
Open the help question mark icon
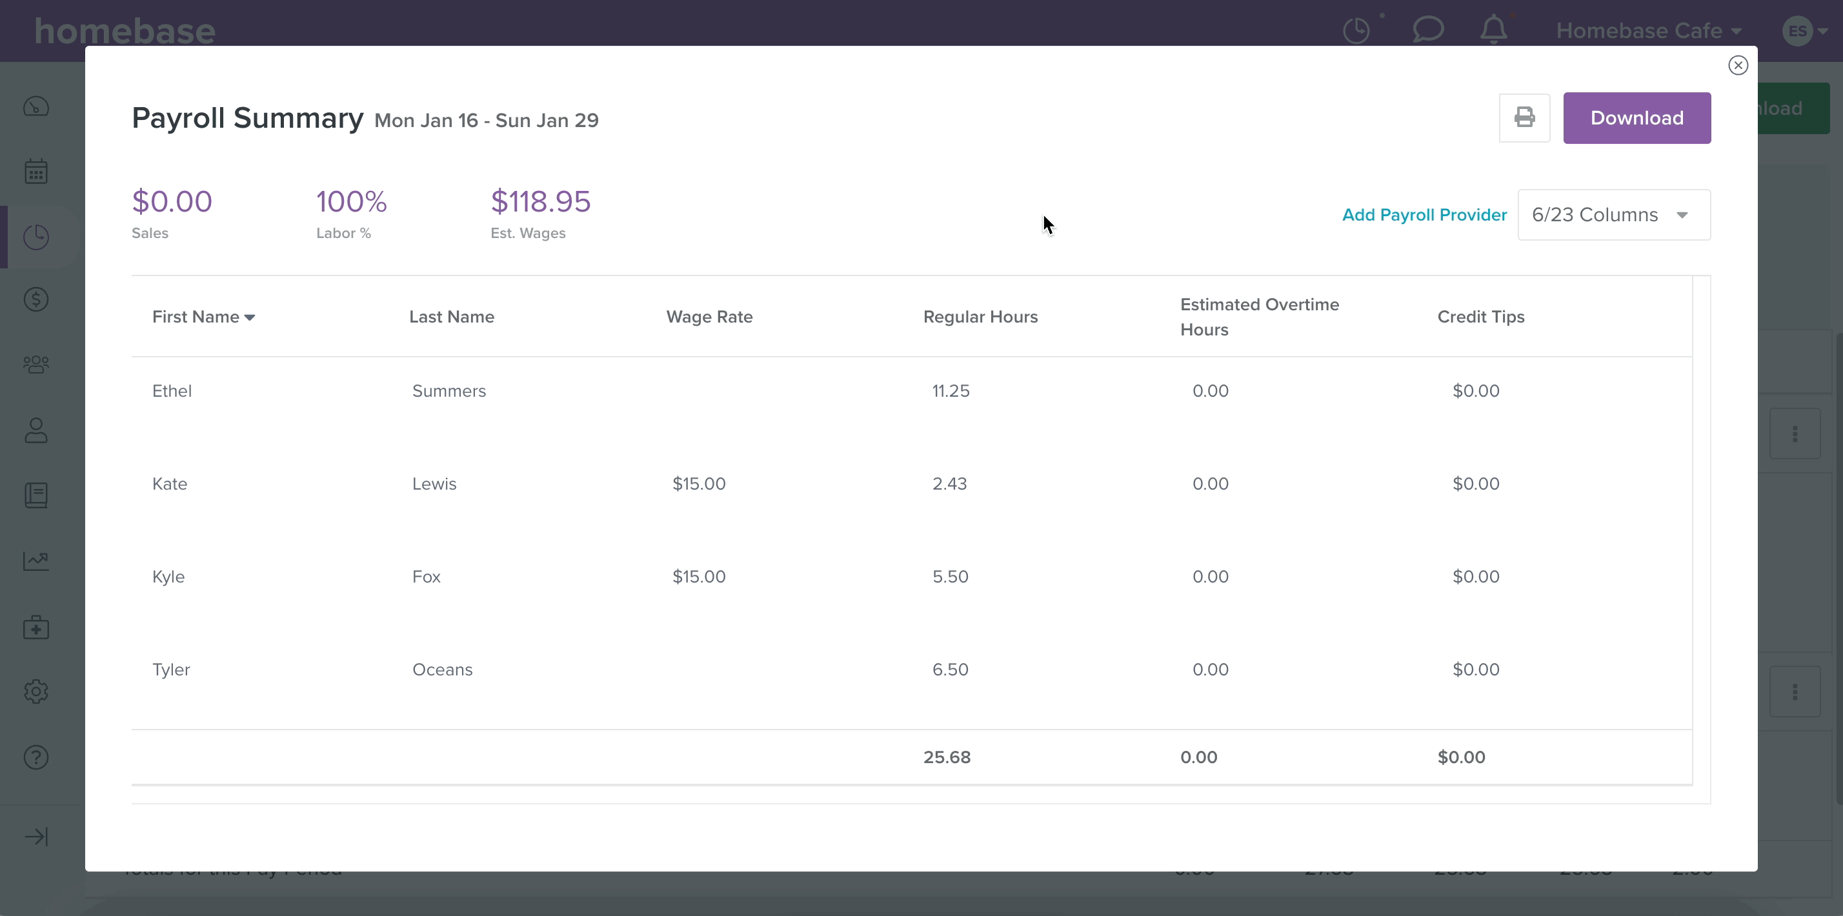pyautogui.click(x=35, y=757)
